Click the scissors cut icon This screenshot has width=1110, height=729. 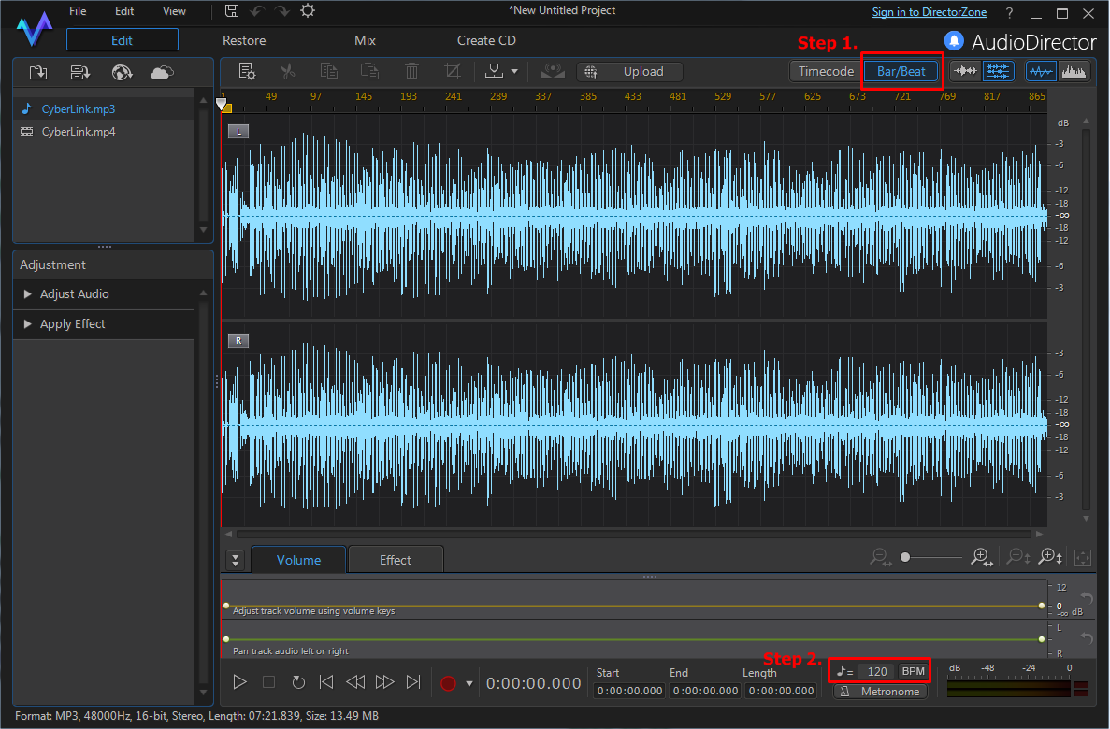(287, 71)
